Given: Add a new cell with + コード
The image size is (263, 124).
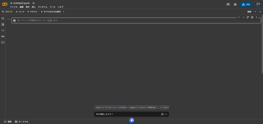Looking at the screenshot, I should (20, 12).
